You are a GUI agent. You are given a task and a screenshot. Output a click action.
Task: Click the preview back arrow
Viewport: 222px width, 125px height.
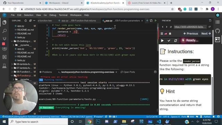163,27
